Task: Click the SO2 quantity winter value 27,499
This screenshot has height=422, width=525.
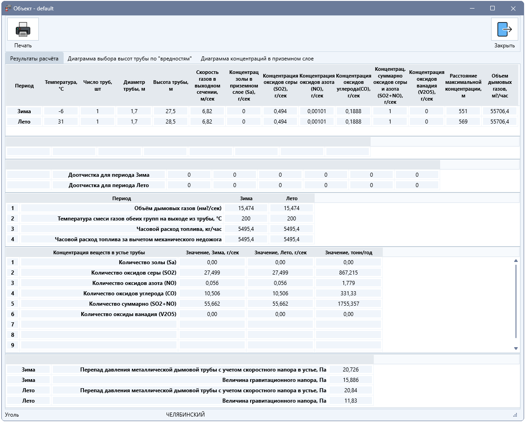Action: [x=212, y=273]
